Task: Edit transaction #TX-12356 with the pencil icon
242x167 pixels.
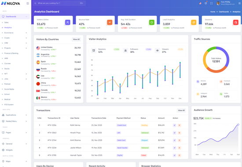Action: coord(175,125)
